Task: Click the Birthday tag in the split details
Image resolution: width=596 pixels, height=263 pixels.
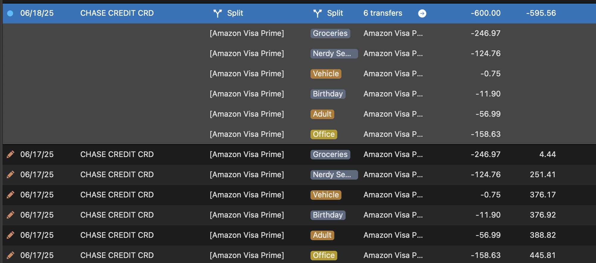Action: (328, 94)
